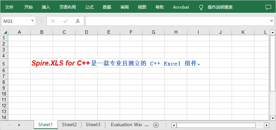Click the vertical scrollbar up arrow
The width and height of the screenshot is (276, 130).
[x=273, y=32]
